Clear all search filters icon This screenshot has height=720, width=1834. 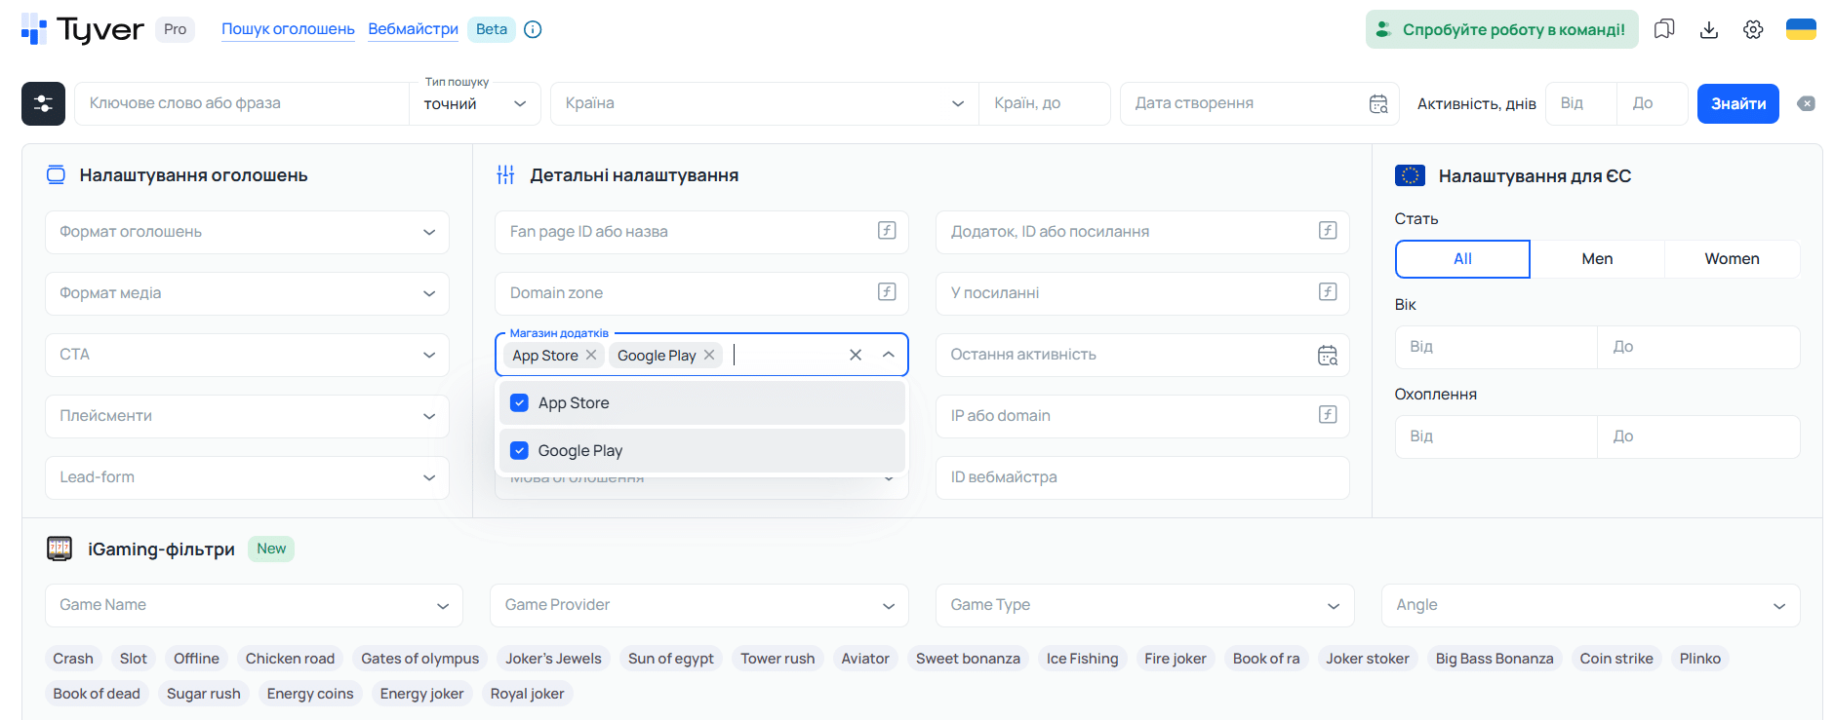pyautogui.click(x=1807, y=104)
